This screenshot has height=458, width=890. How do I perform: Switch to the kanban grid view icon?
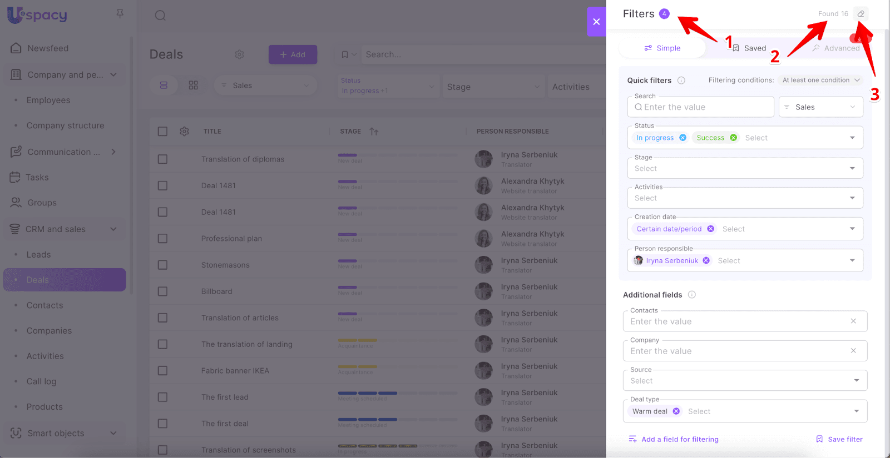(193, 85)
